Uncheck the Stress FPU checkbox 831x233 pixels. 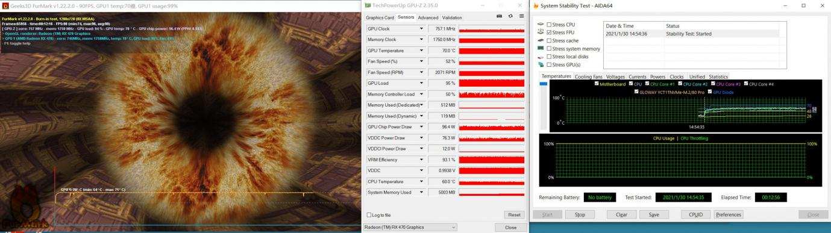tap(549, 33)
